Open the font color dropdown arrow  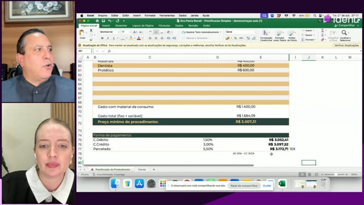(142, 38)
